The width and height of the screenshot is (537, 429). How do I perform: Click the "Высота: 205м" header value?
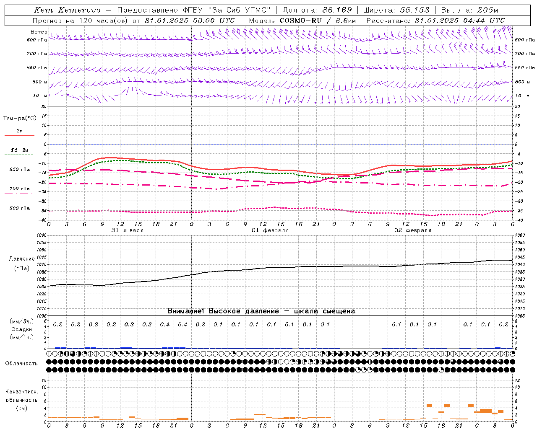(469, 10)
